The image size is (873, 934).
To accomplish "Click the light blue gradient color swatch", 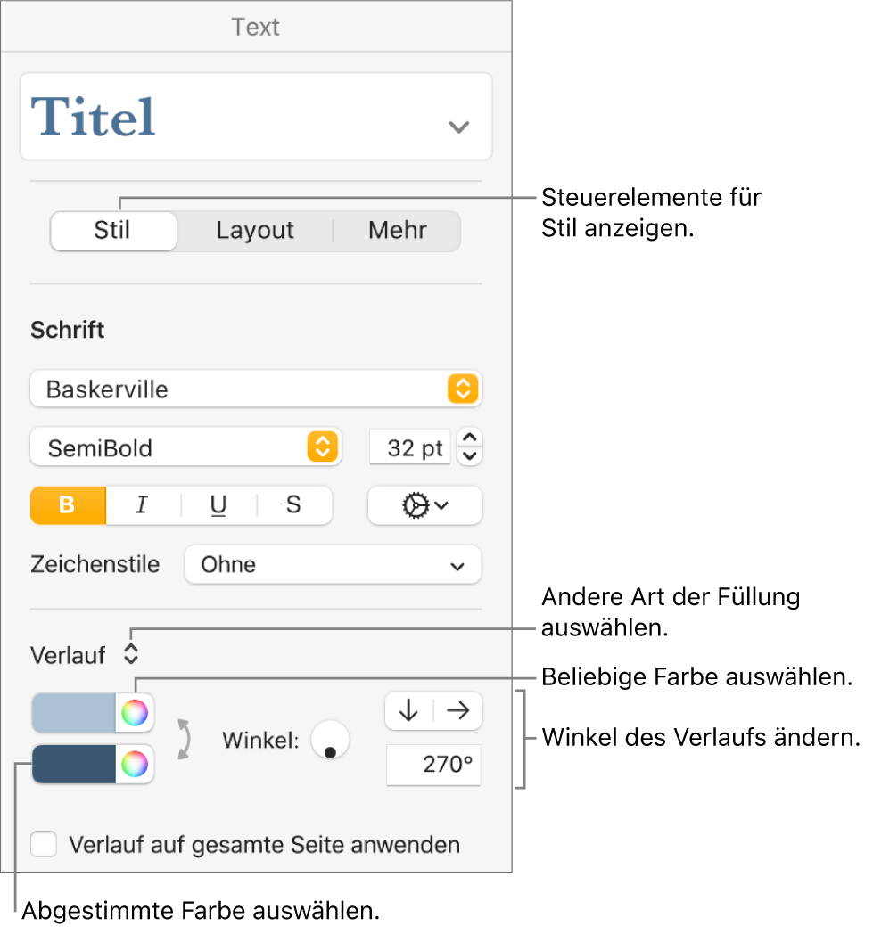I will [x=74, y=712].
